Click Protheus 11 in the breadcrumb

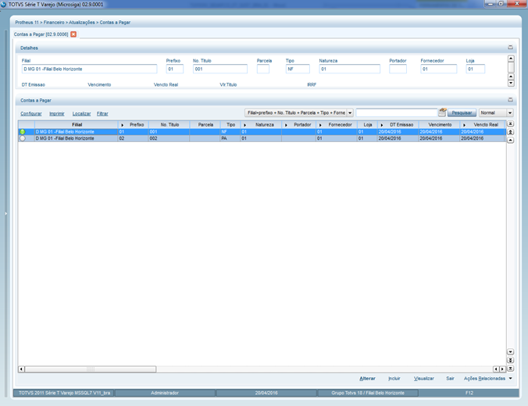(27, 22)
